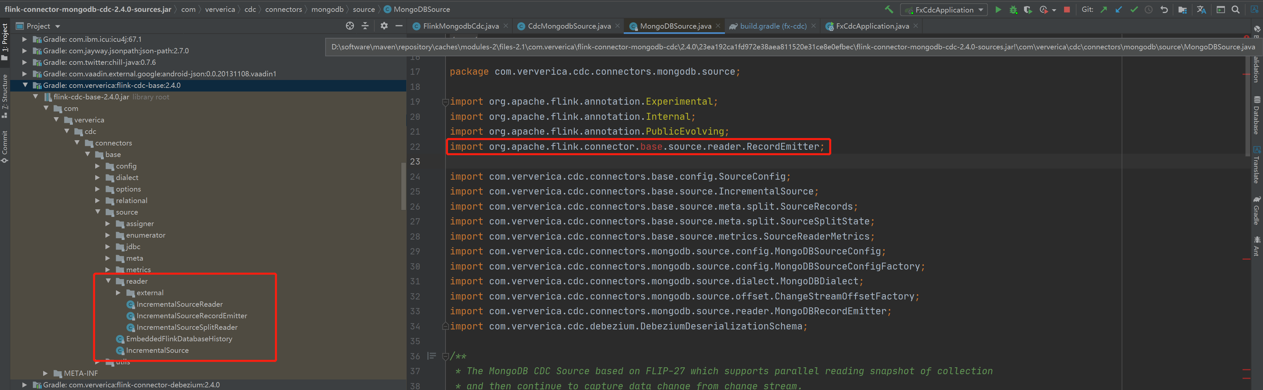The height and width of the screenshot is (390, 1263).
Task: Click line number 23 in the gutter
Action: (415, 162)
